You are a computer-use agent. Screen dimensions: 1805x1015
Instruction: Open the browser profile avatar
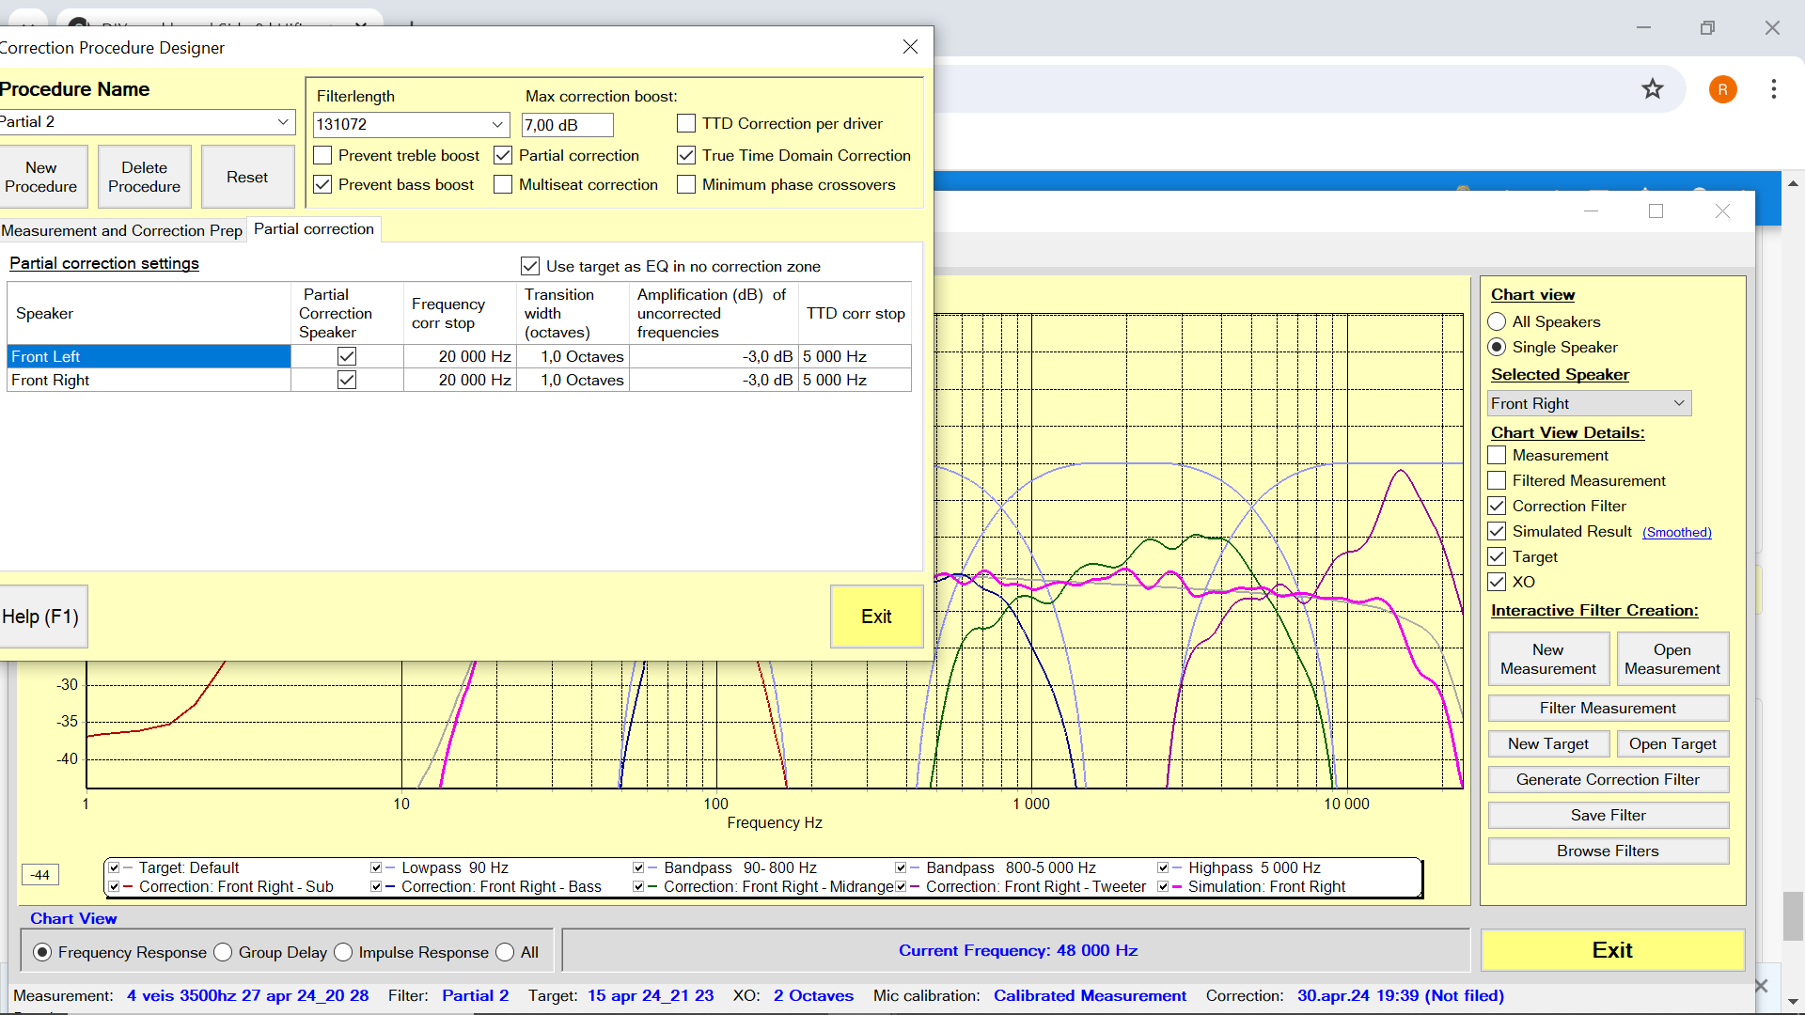pos(1722,89)
